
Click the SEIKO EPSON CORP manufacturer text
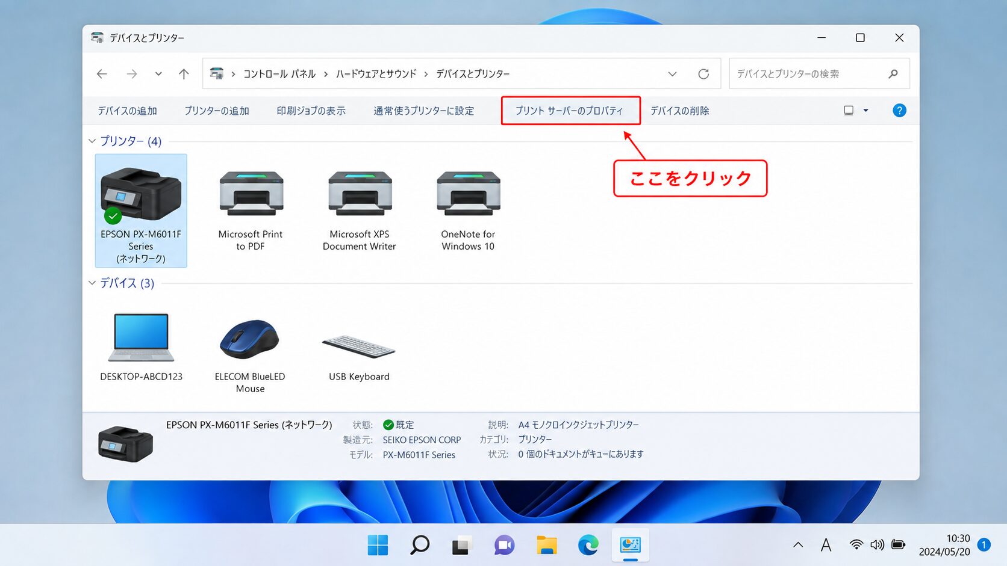tap(422, 440)
